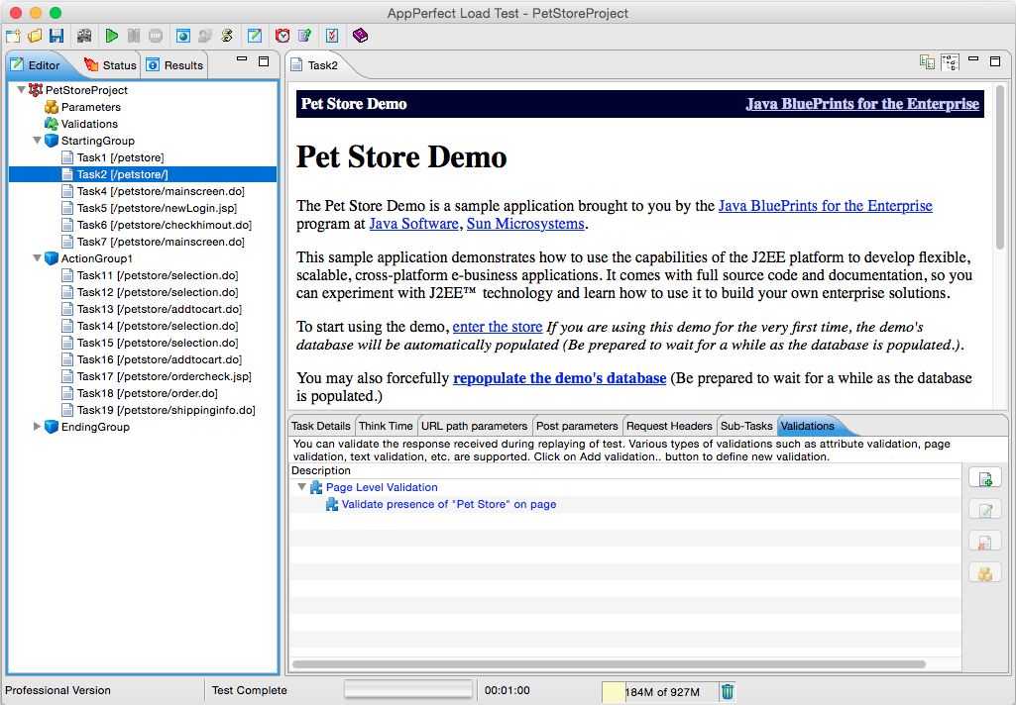Select 'Validate presence of "Pet Store" on page'
The height and width of the screenshot is (705, 1016).
(448, 504)
